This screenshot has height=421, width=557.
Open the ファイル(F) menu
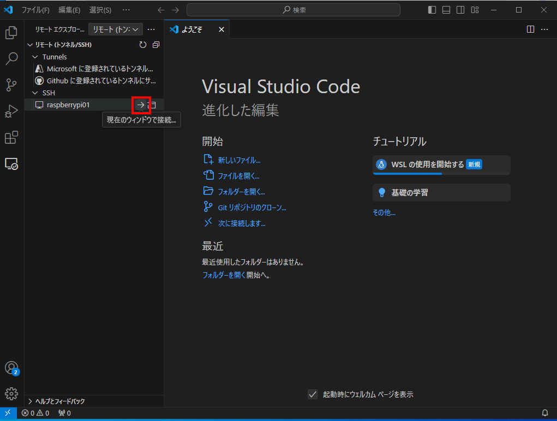(35, 10)
